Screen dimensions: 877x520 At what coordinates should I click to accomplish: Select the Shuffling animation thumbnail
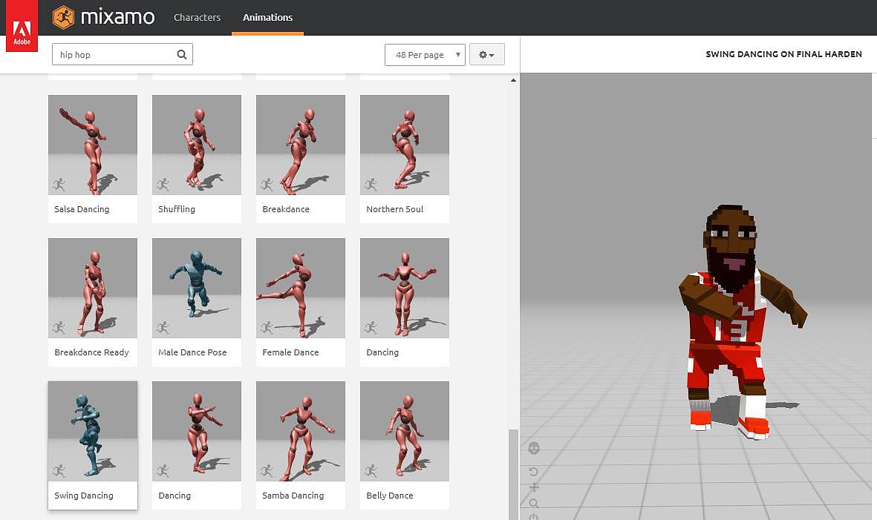197,145
